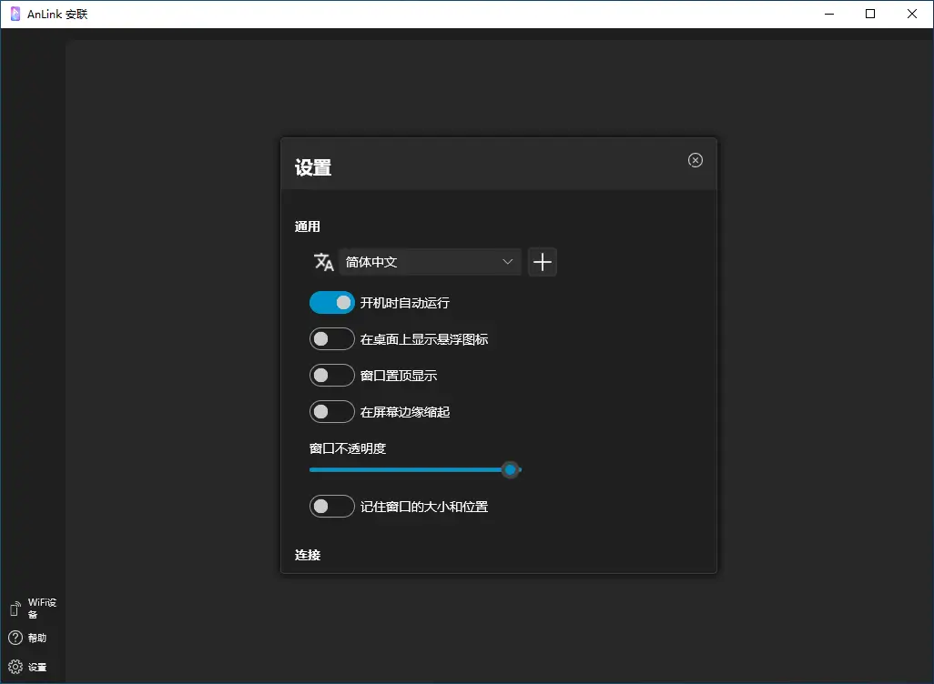Open the 简体中文 language dropdown
Image resolution: width=934 pixels, height=684 pixels.
pos(430,262)
